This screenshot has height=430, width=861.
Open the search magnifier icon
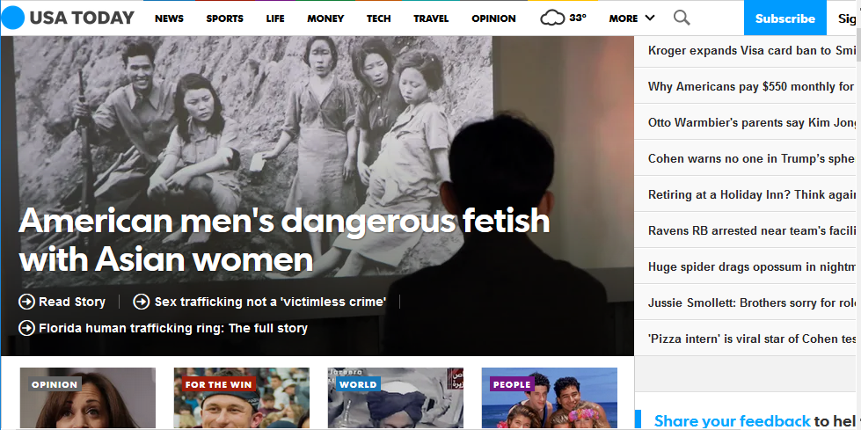point(682,18)
